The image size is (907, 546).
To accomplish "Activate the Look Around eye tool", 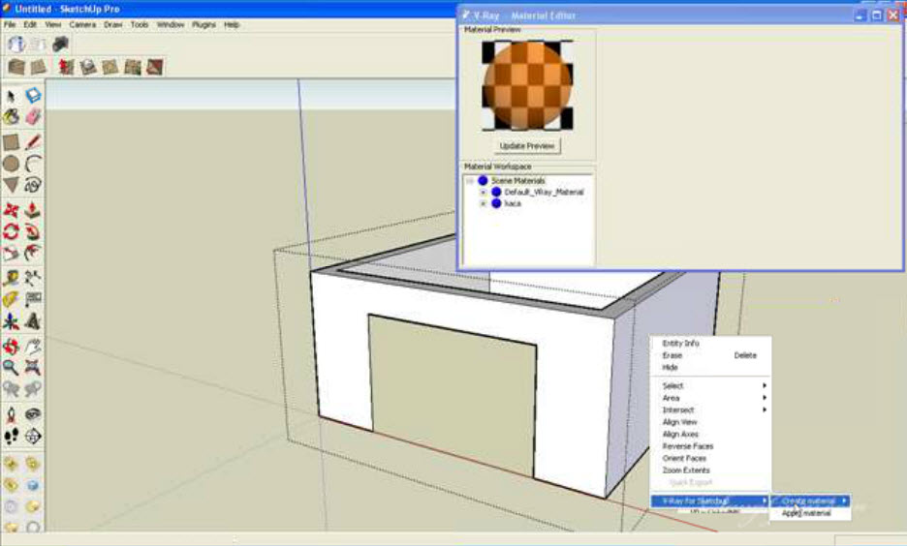I will (33, 414).
